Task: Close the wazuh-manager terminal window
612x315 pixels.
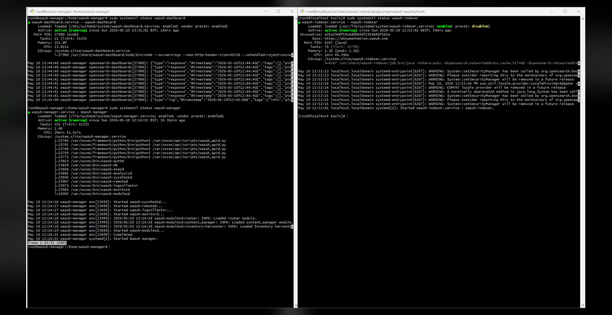Action: (x=292, y=12)
